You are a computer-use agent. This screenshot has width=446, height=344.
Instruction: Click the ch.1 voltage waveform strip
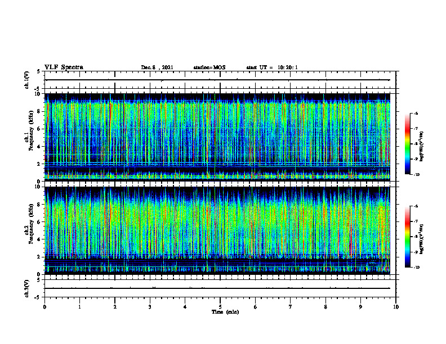click(x=220, y=80)
